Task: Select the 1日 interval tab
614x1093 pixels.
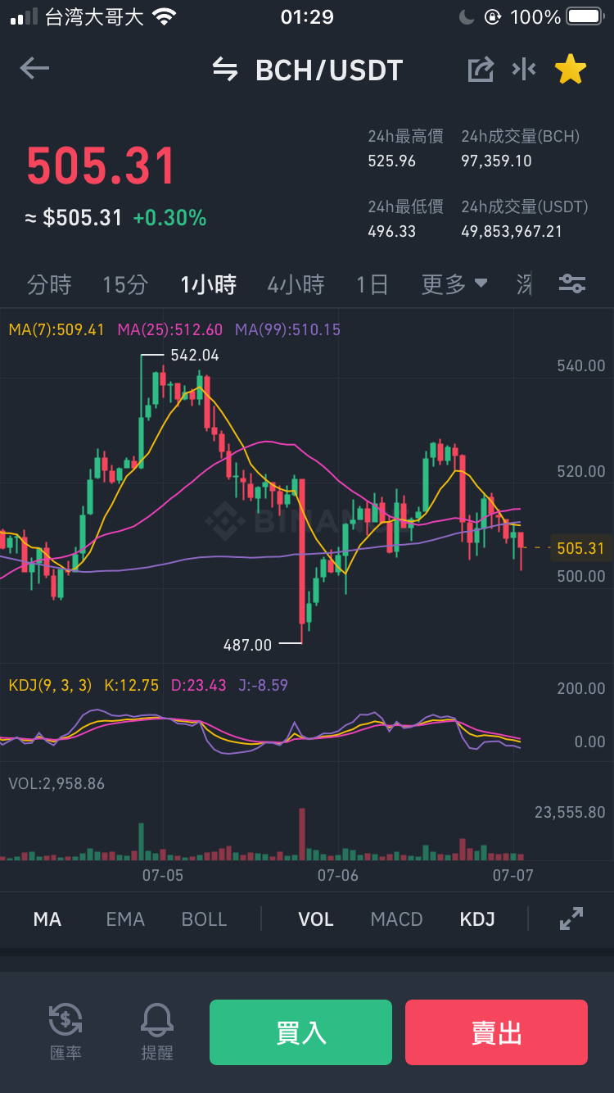Action: coord(372,284)
